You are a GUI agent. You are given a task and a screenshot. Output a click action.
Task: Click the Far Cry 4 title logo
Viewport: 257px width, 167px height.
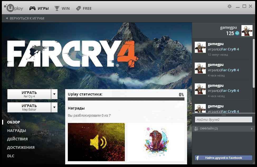73,54
